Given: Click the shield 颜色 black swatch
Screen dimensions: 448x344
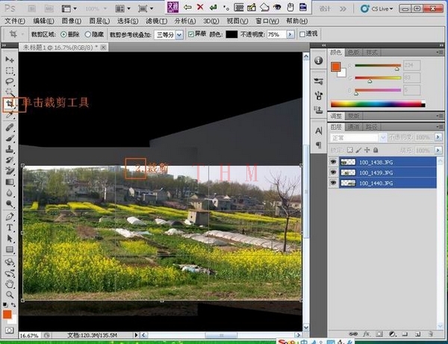Looking at the screenshot, I should click(231, 34).
